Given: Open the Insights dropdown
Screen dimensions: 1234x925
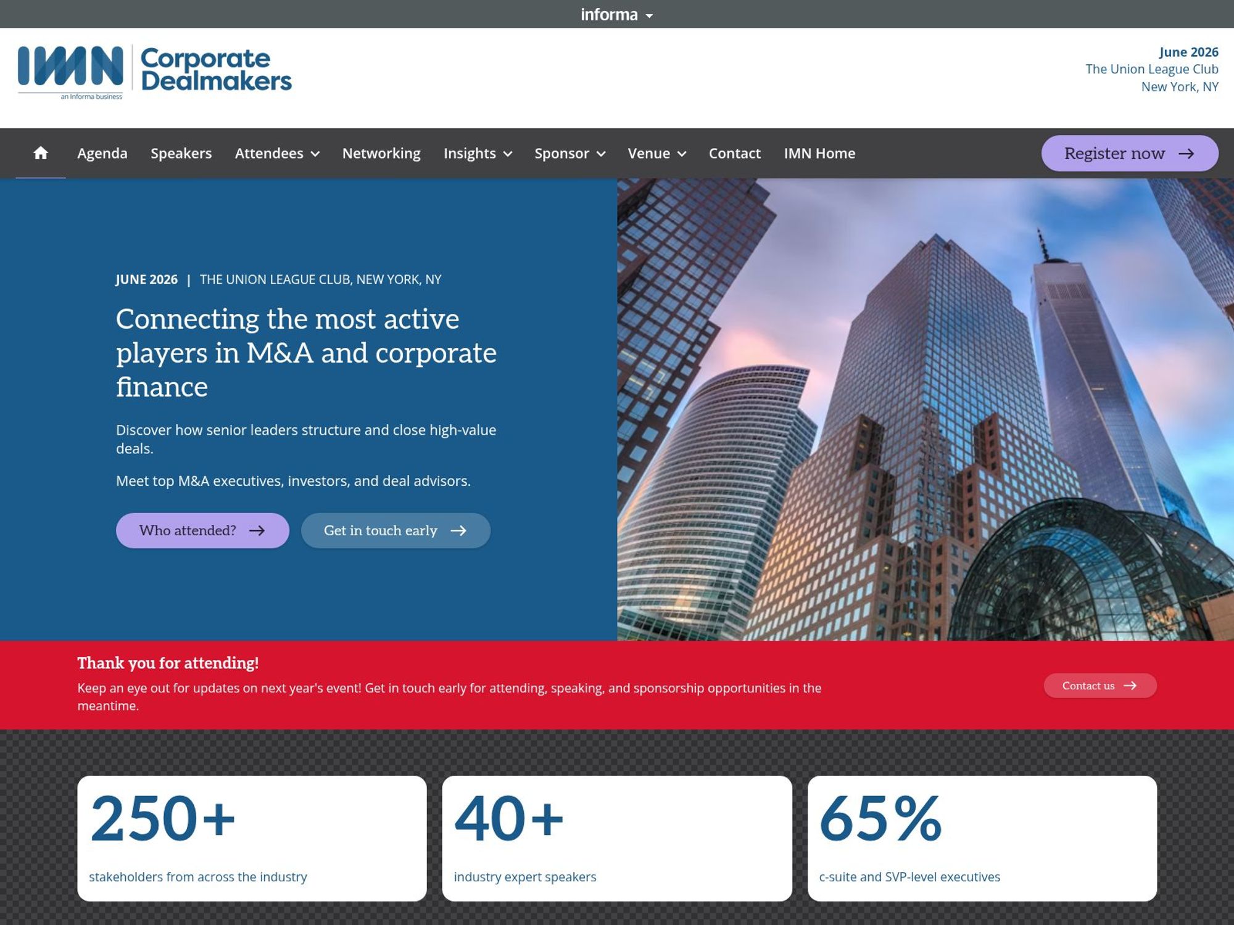Looking at the screenshot, I should [x=508, y=154].
